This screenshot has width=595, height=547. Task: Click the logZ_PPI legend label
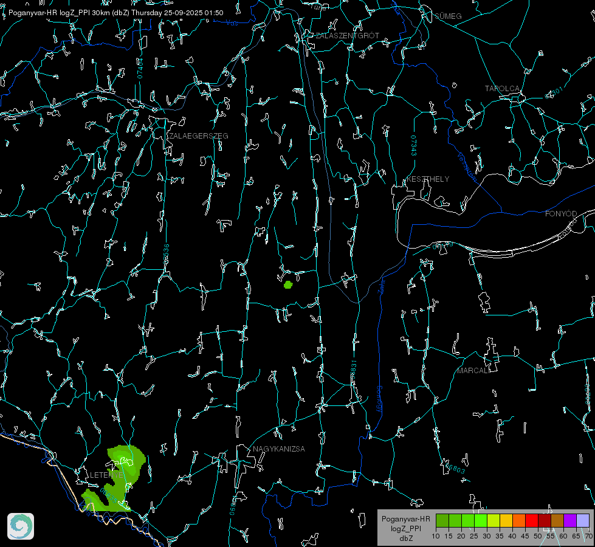405,528
